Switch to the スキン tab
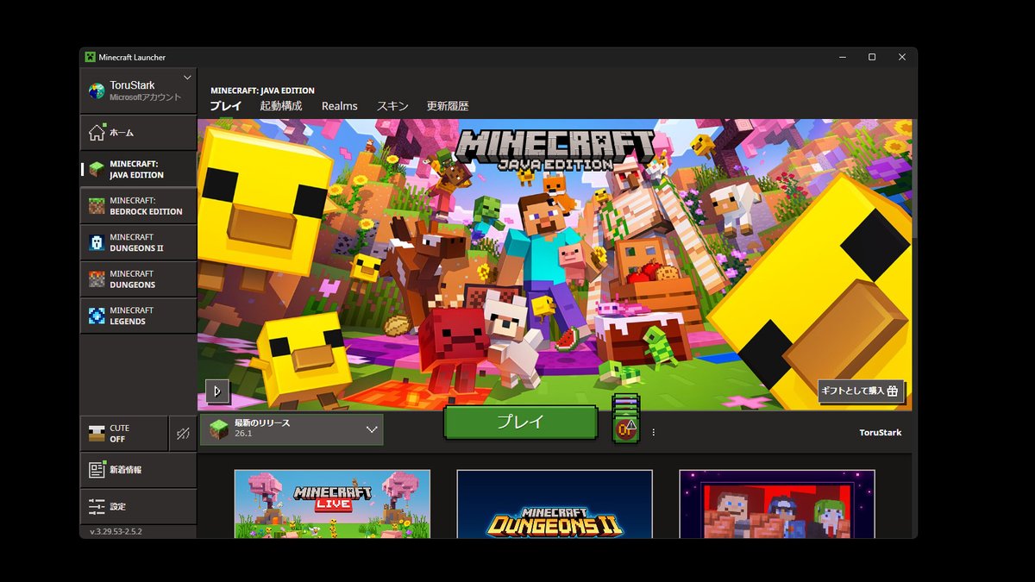 click(392, 106)
